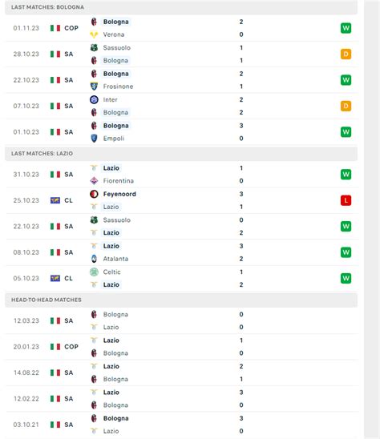Click the Inter team crest icon
Screen dimensions: 380x439
pyautogui.click(x=94, y=99)
